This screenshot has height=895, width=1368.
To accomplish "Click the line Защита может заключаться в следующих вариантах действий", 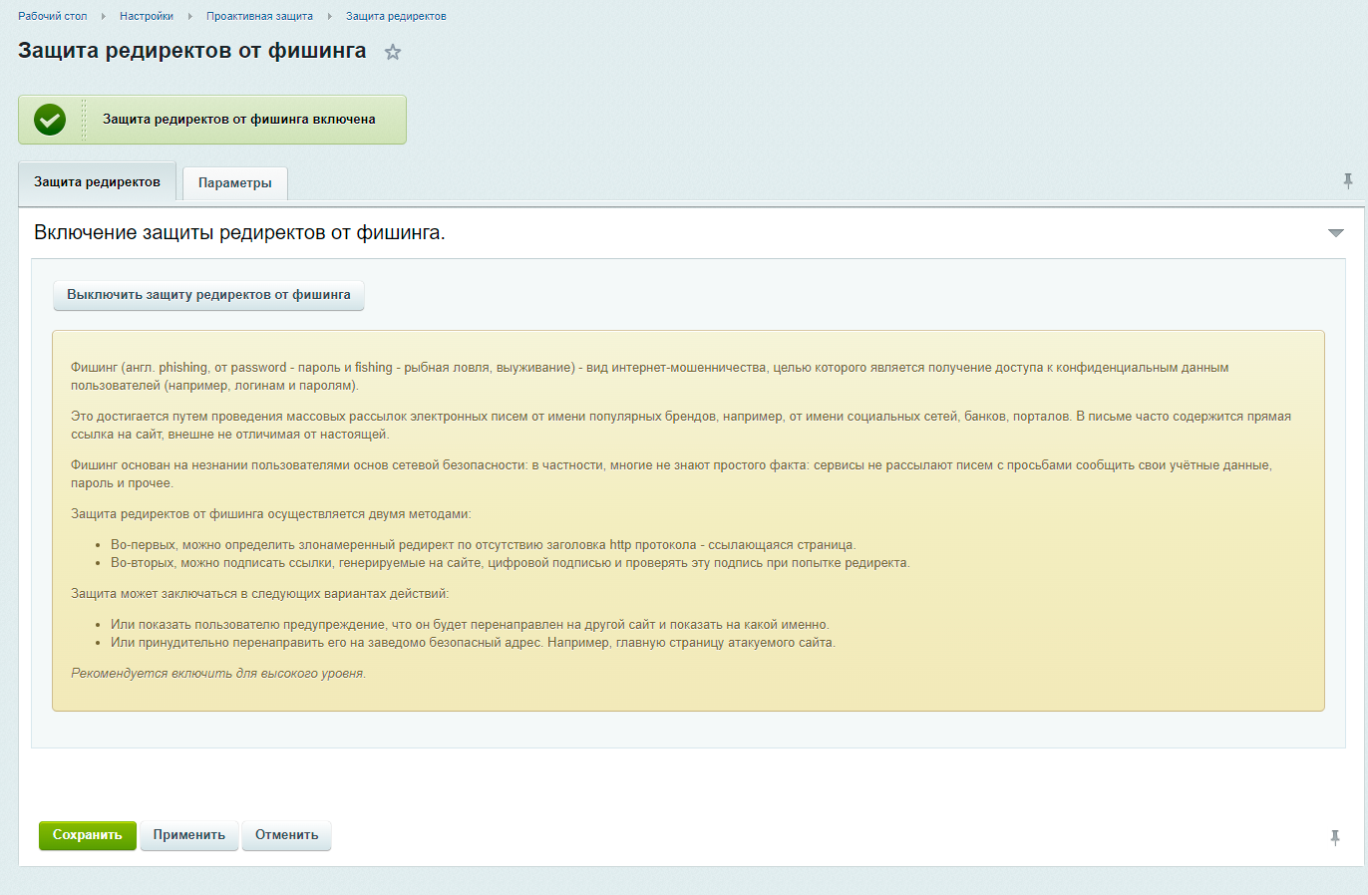I will (260, 594).
